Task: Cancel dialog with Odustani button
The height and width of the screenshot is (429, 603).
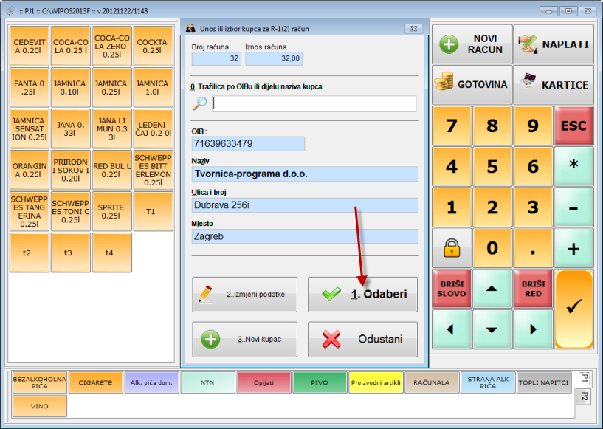Action: (x=362, y=339)
